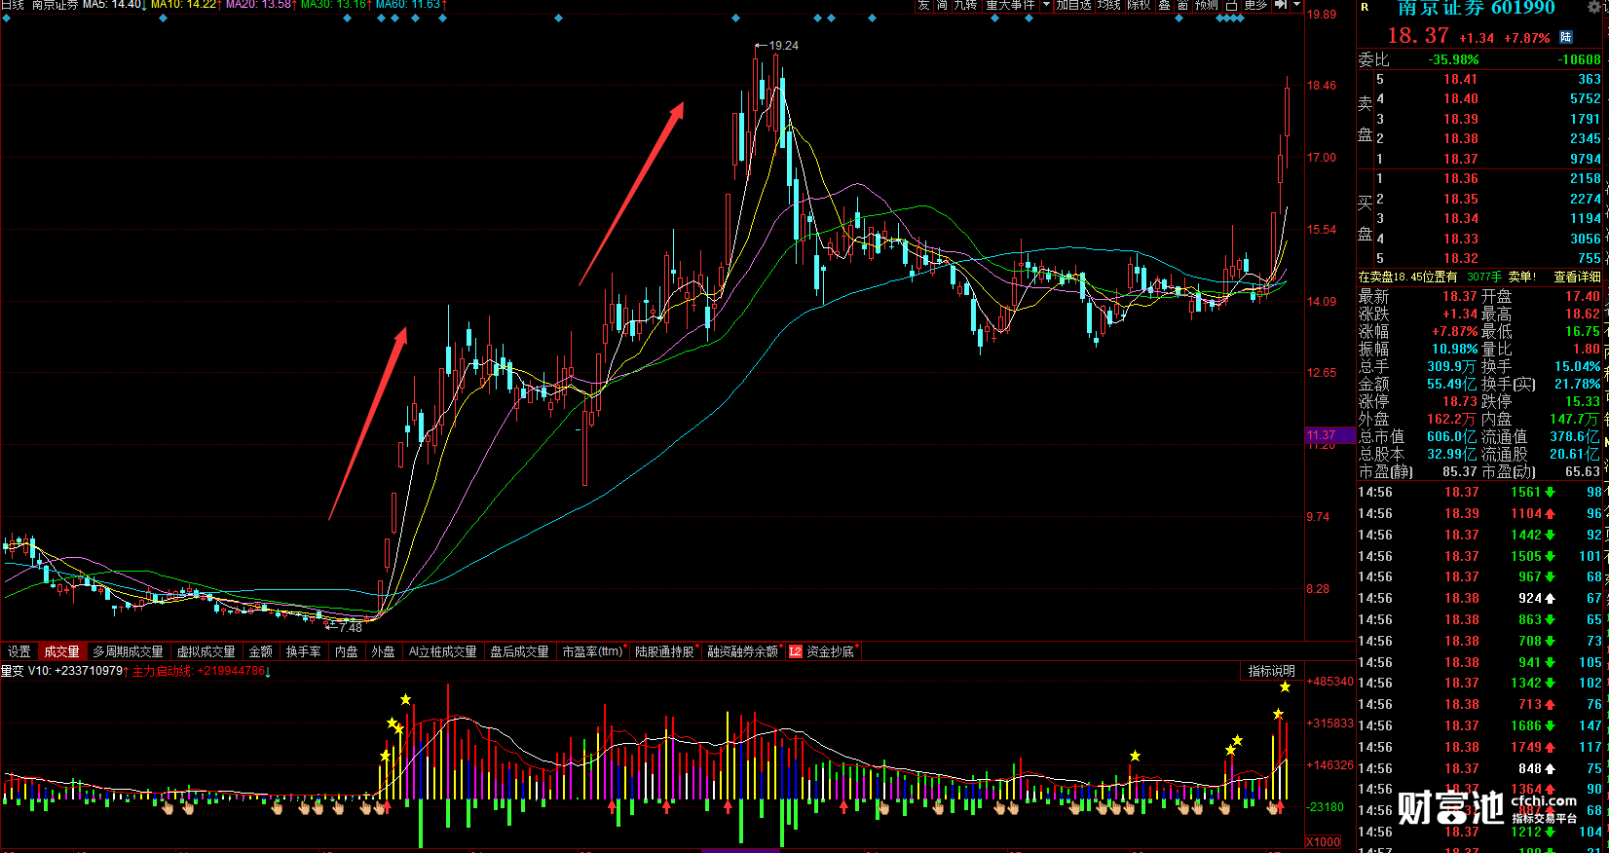The width and height of the screenshot is (1609, 853).
Task: Click the yellow star above last volume bar
Action: click(1285, 687)
